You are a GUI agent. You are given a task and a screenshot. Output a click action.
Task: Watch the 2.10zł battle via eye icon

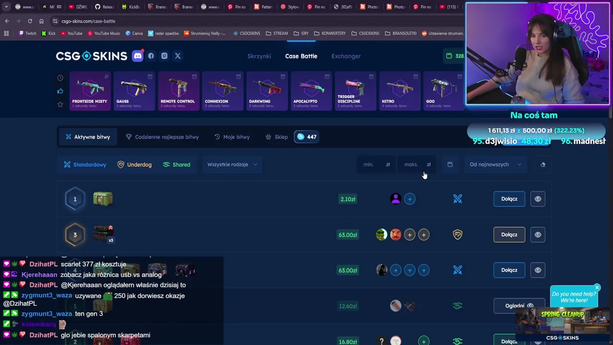(x=538, y=199)
